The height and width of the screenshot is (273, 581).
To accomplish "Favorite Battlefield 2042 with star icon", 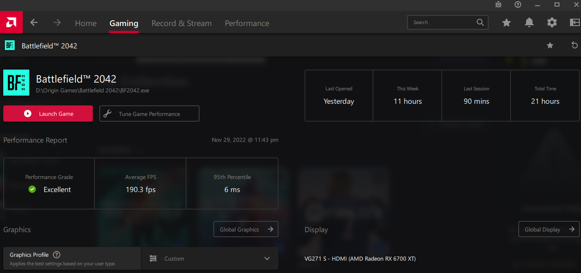I will click(550, 45).
